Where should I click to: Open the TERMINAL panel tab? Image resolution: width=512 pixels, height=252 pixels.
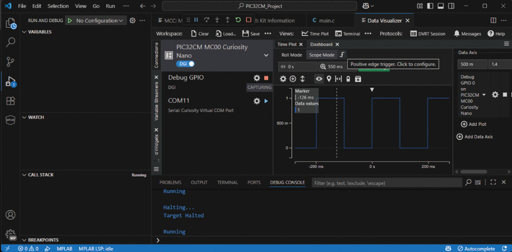coord(227,182)
